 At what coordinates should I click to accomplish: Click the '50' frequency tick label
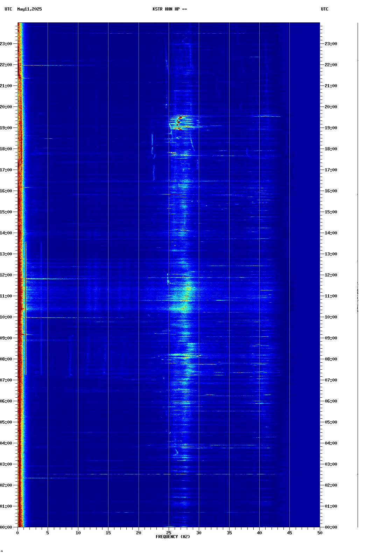click(320, 533)
